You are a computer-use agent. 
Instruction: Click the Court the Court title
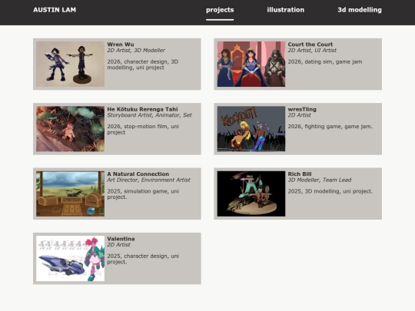pos(310,45)
